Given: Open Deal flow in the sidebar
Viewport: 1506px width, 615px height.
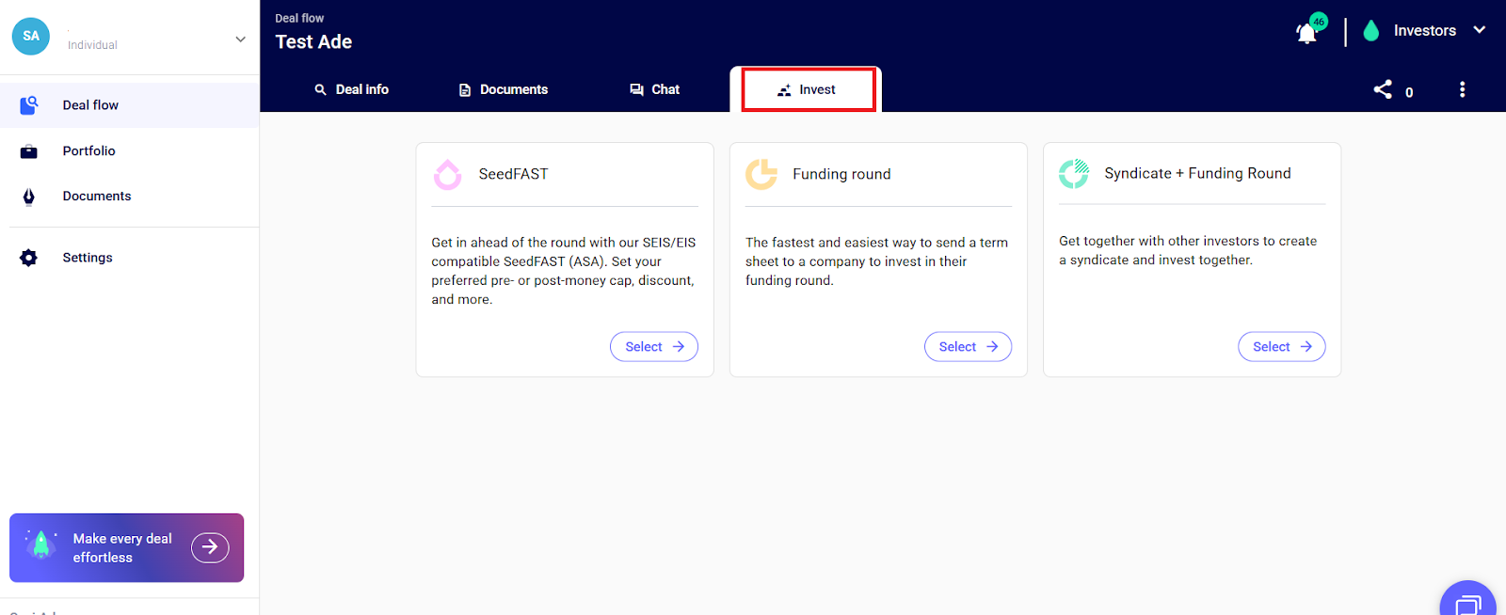Looking at the screenshot, I should [90, 105].
